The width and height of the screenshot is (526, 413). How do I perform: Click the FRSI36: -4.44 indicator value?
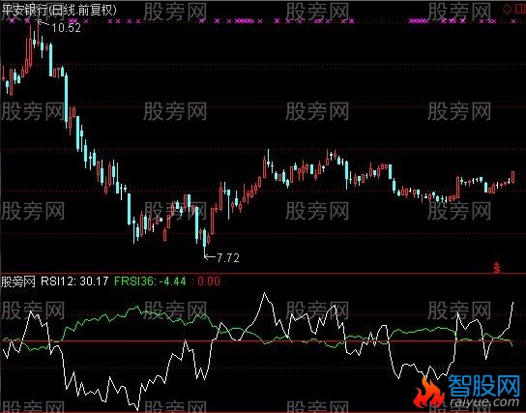pos(150,281)
